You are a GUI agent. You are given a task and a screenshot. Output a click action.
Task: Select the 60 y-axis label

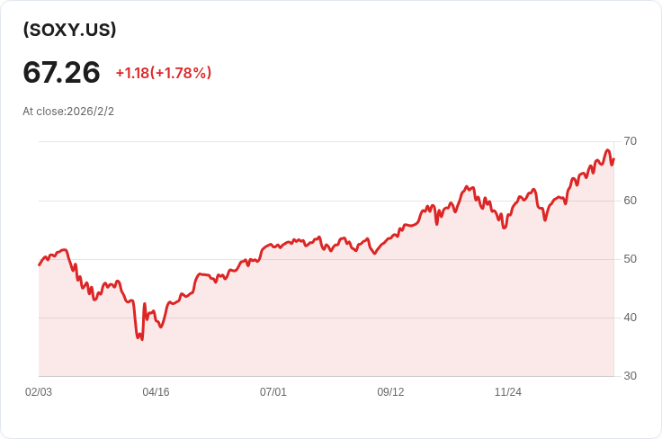(x=630, y=200)
